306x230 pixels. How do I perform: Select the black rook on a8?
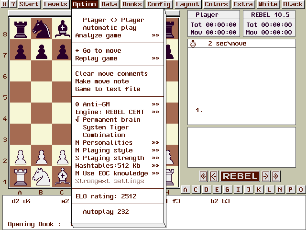pos(21,29)
